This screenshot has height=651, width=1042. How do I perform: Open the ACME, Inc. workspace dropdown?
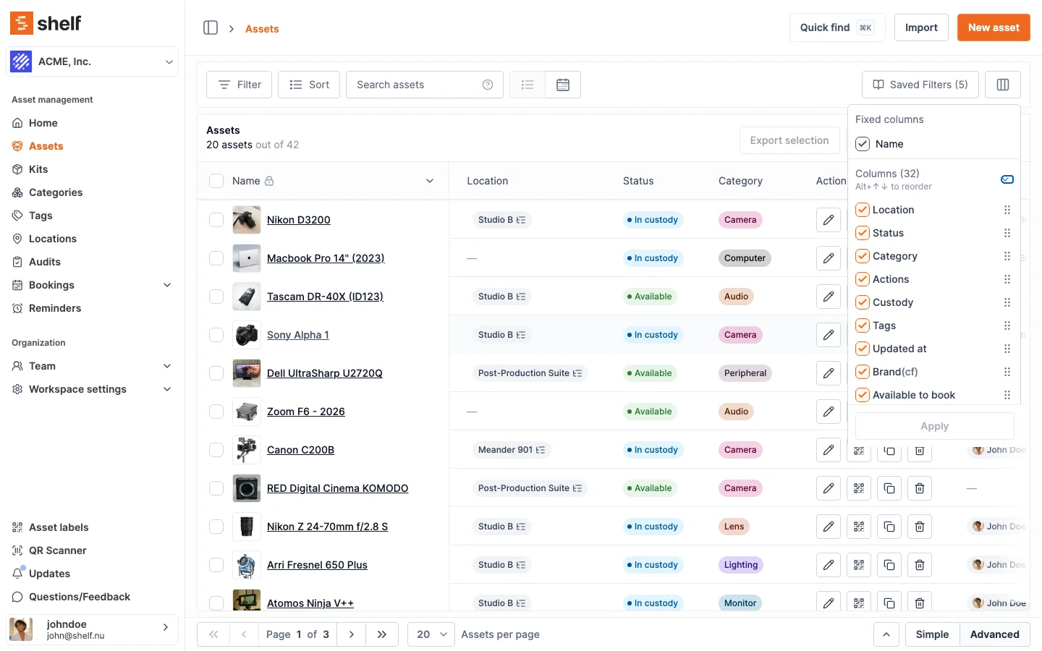click(x=92, y=62)
